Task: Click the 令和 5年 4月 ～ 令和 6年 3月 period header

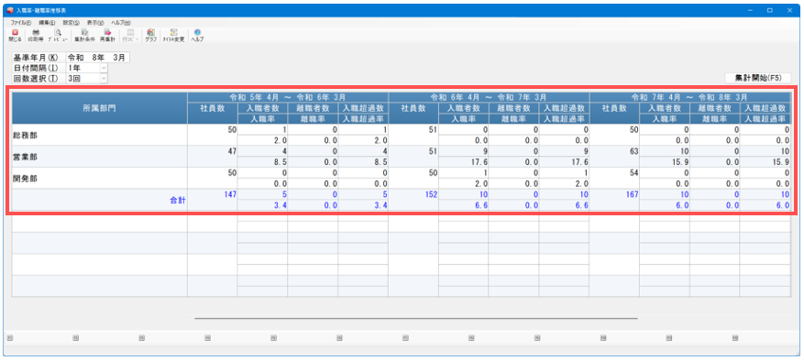Action: [288, 97]
